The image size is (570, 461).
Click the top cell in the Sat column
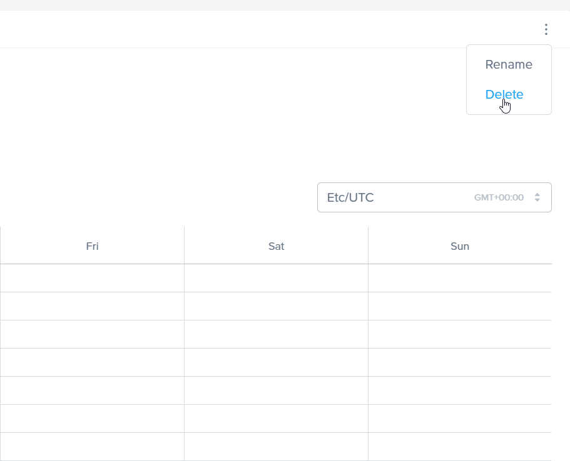276,278
